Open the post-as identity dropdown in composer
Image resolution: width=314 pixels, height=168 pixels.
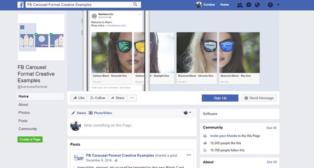click(187, 113)
